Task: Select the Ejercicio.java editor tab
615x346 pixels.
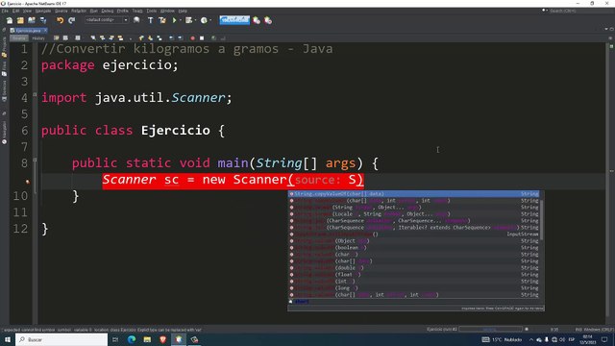Action: (x=29, y=30)
